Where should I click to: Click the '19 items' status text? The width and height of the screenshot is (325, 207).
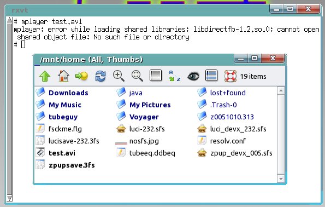pos(253,76)
